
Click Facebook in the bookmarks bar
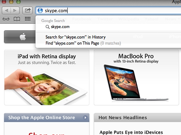(82, 19)
